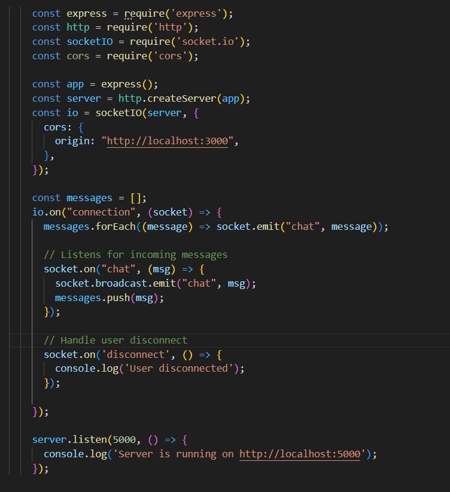Click the forEach method name
This screenshot has height=492, width=450.
pyautogui.click(x=115, y=226)
